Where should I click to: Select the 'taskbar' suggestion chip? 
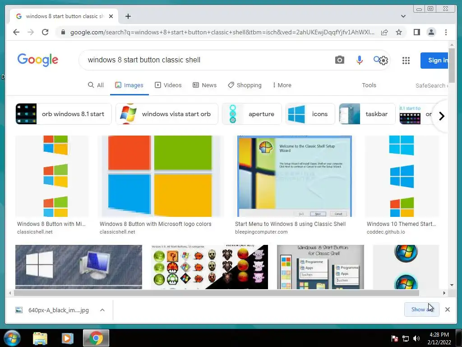pyautogui.click(x=367, y=114)
